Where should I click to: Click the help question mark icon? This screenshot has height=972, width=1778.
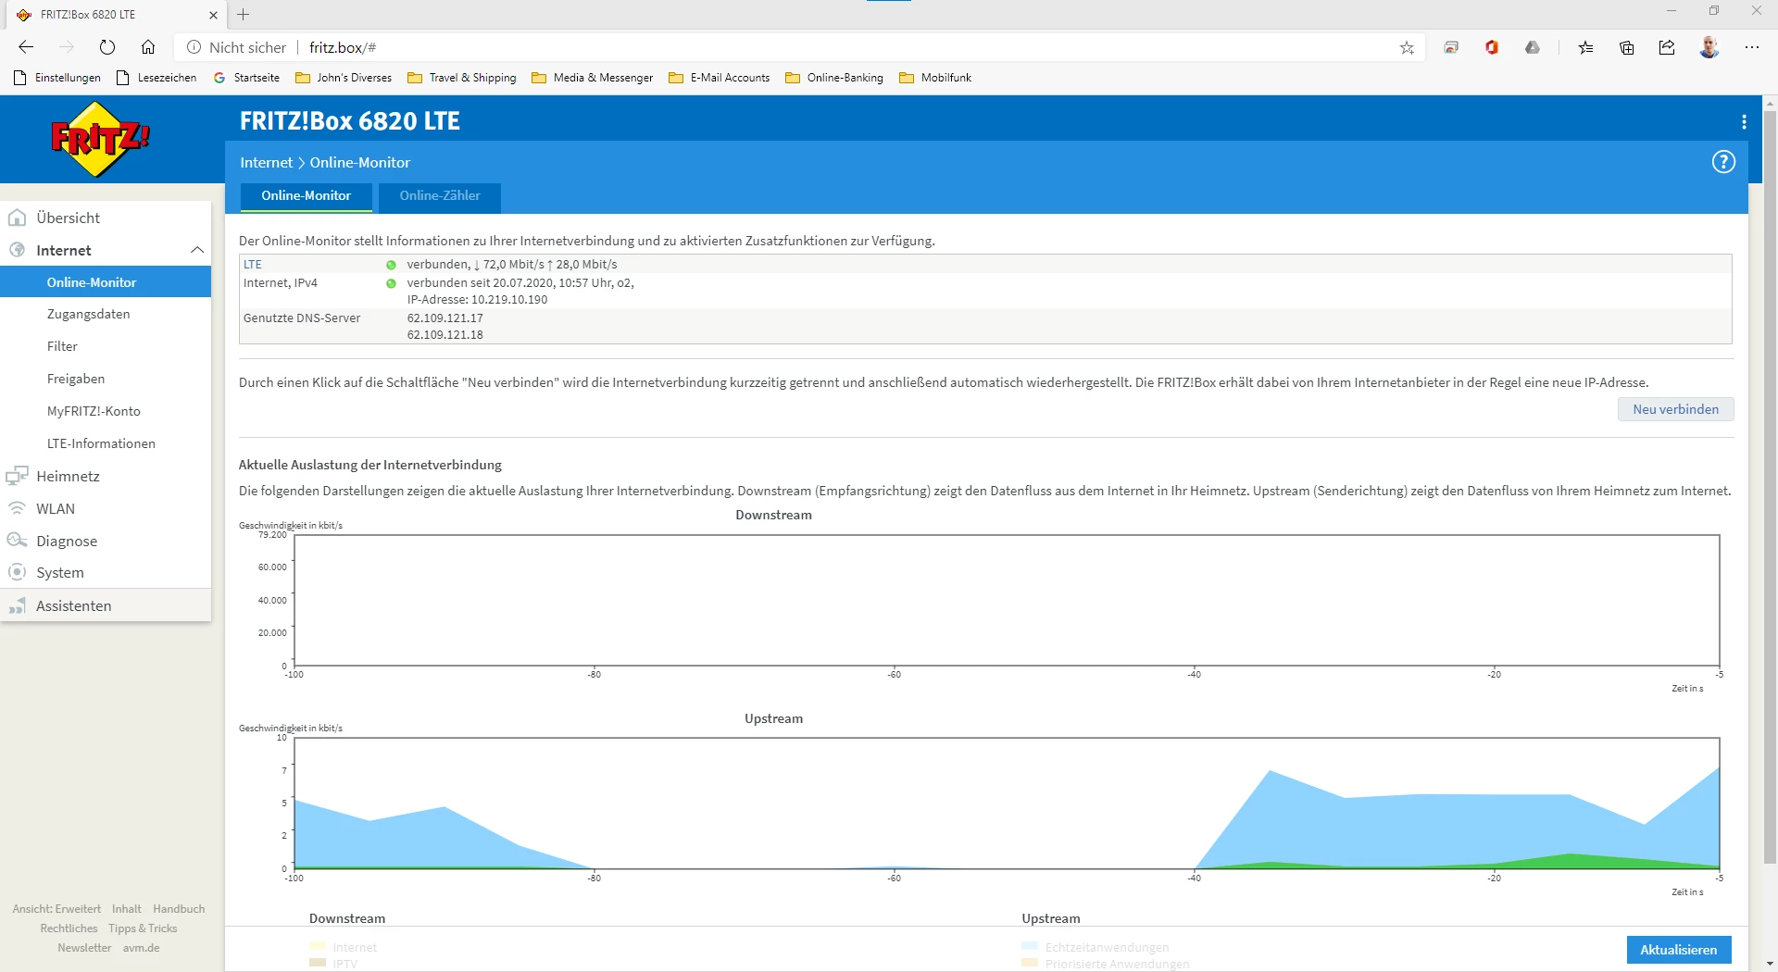click(x=1722, y=162)
